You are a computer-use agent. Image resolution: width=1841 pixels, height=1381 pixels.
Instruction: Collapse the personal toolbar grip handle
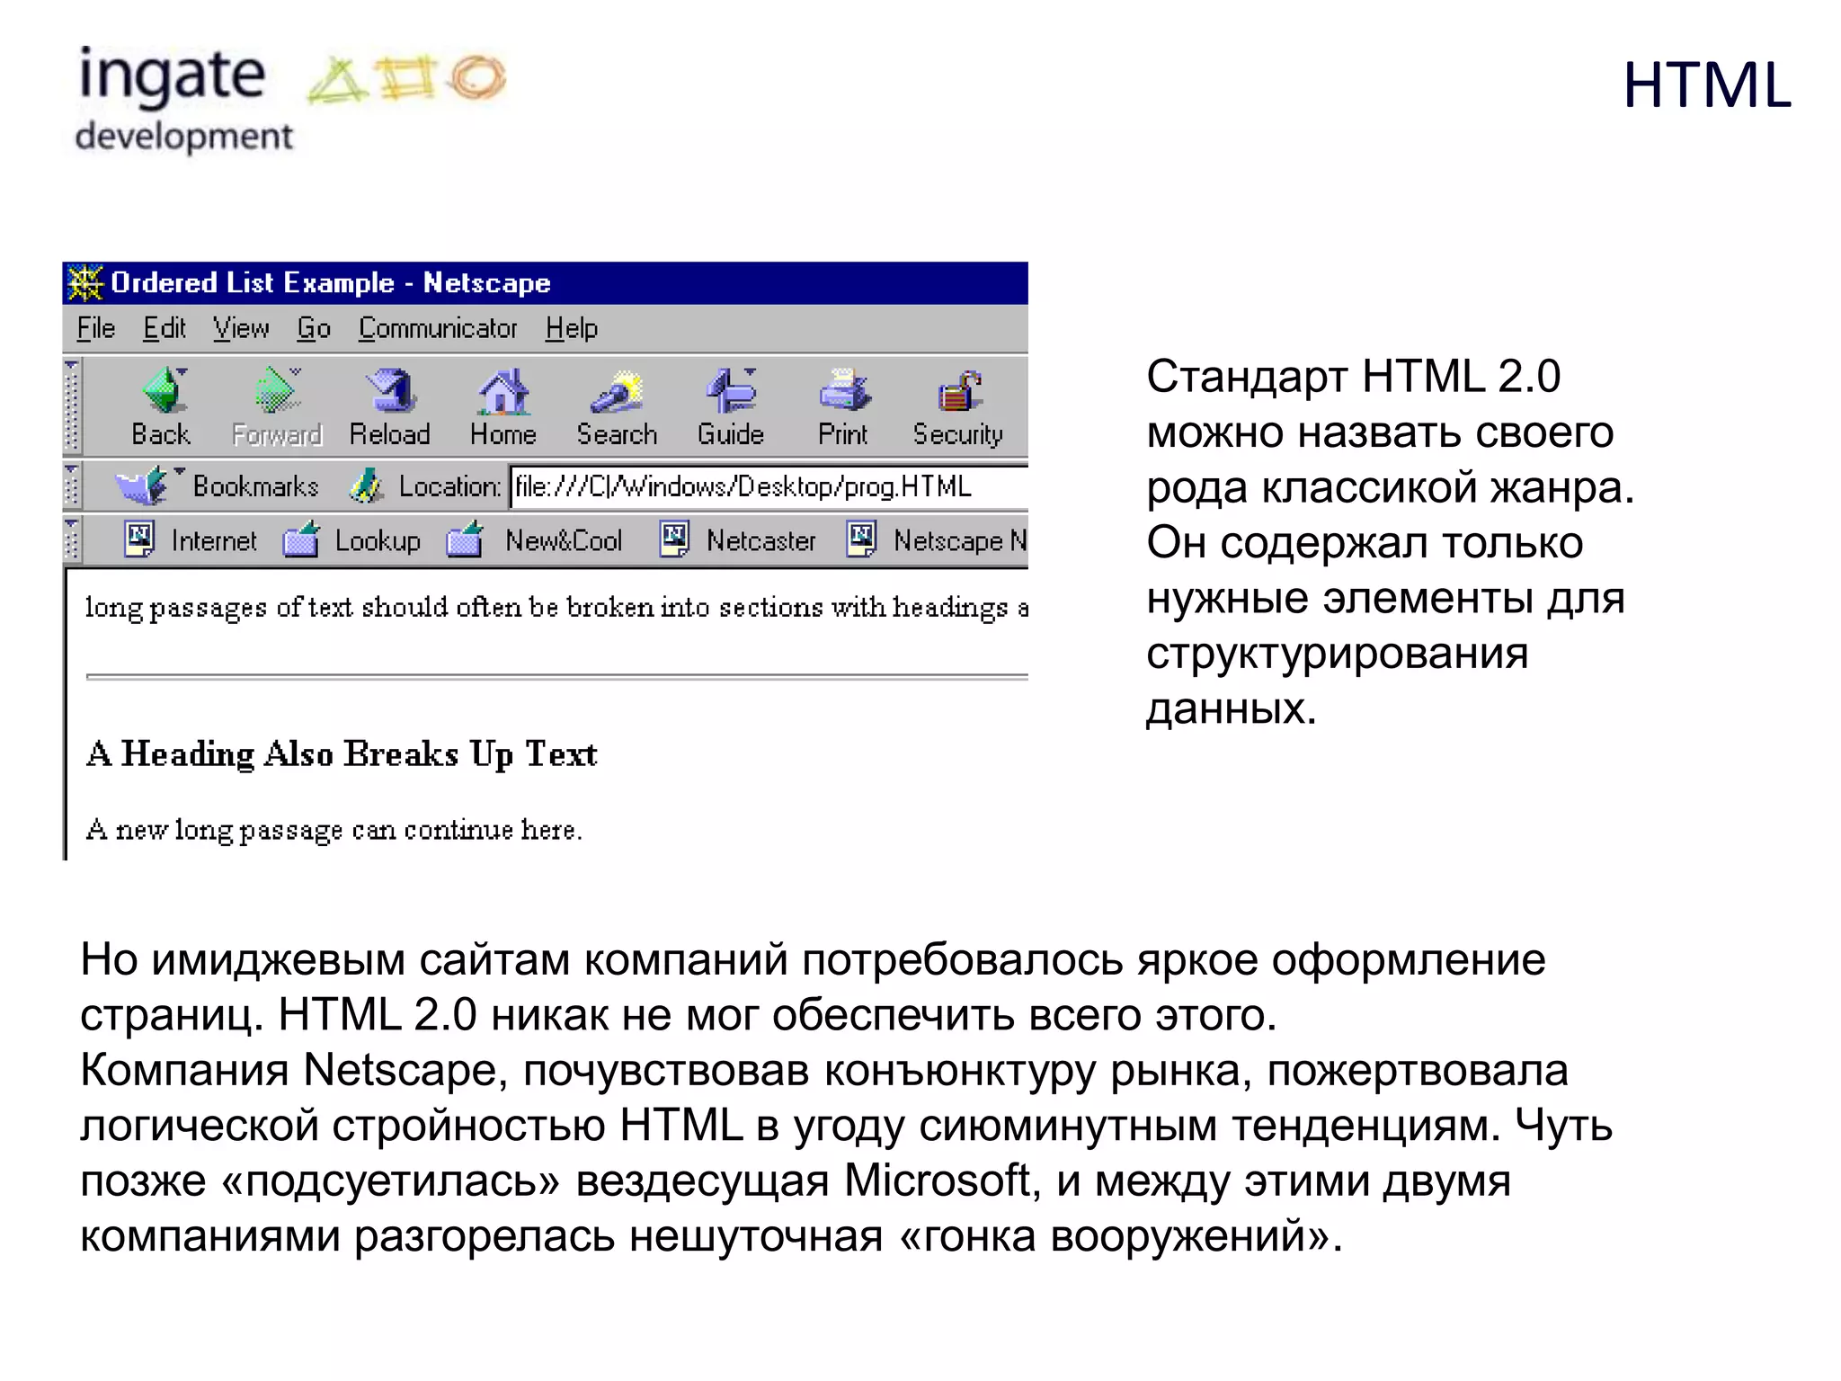(x=72, y=539)
